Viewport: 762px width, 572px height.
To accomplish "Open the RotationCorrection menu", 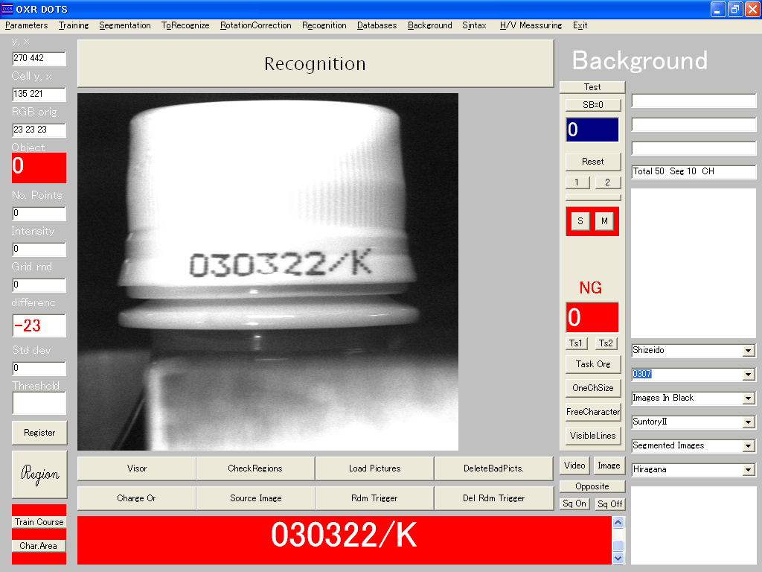I will pos(255,25).
